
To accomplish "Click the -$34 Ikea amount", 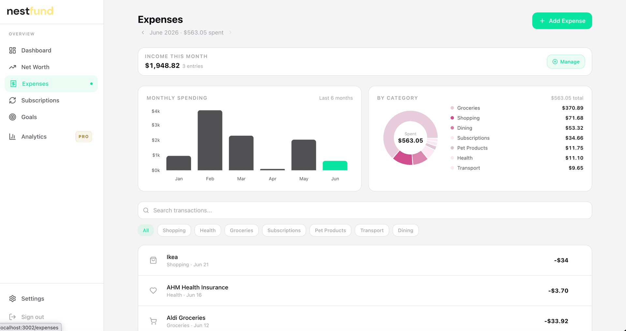I will 561,260.
